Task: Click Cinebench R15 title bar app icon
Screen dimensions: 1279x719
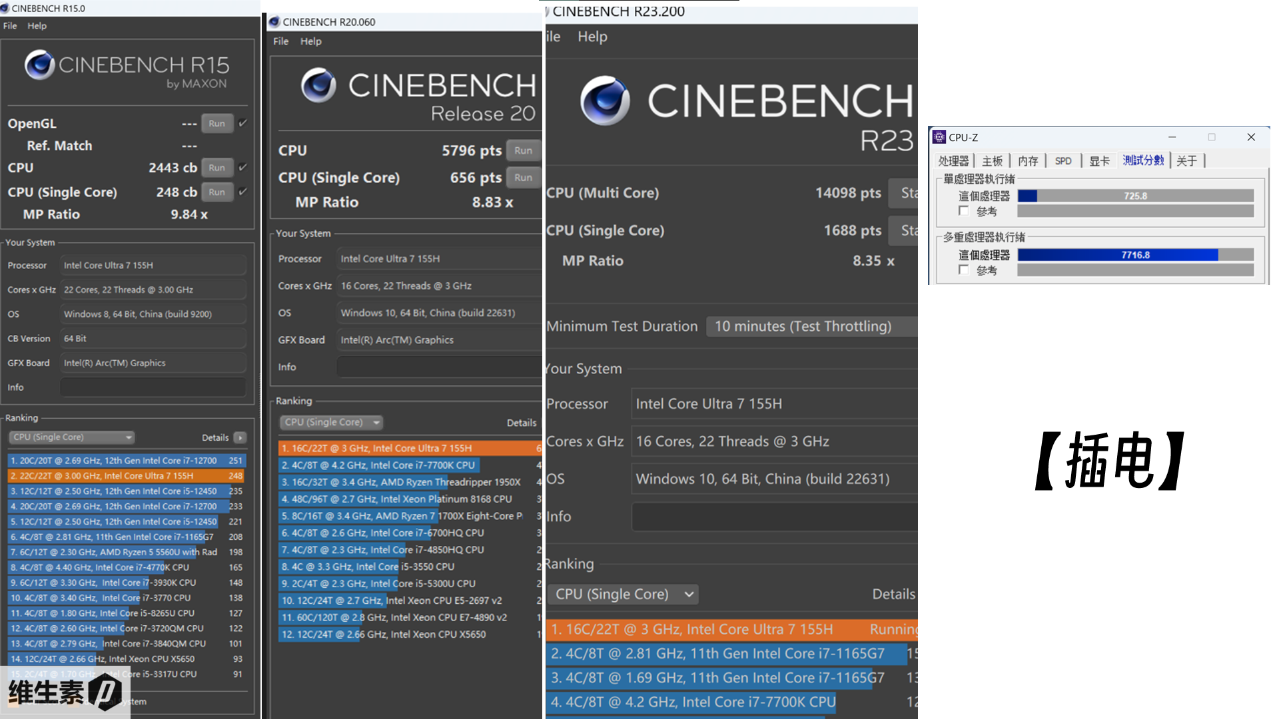Action: [x=5, y=8]
